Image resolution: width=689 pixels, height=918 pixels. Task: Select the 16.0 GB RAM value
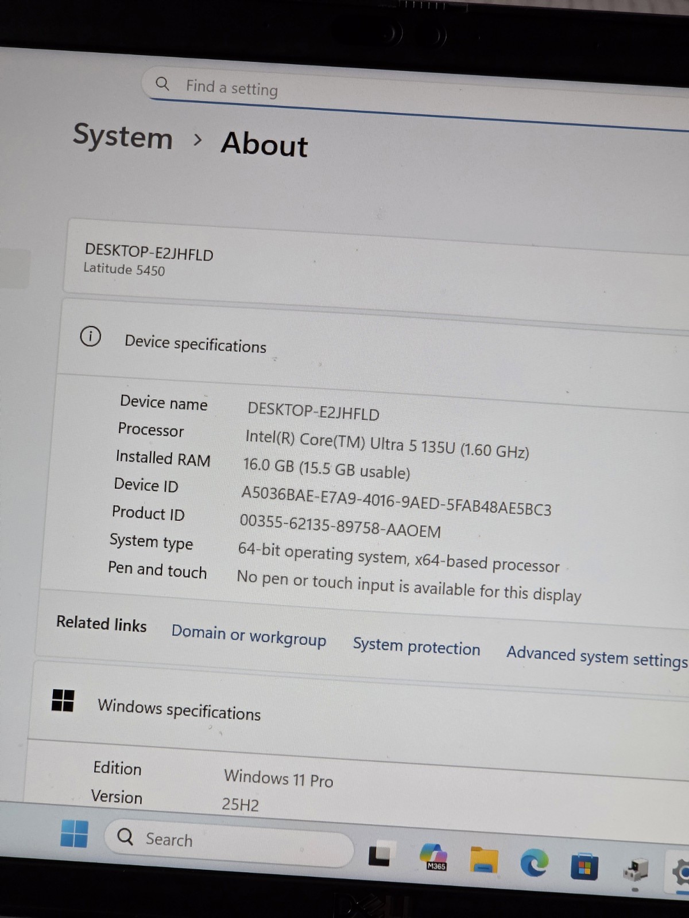(x=326, y=468)
